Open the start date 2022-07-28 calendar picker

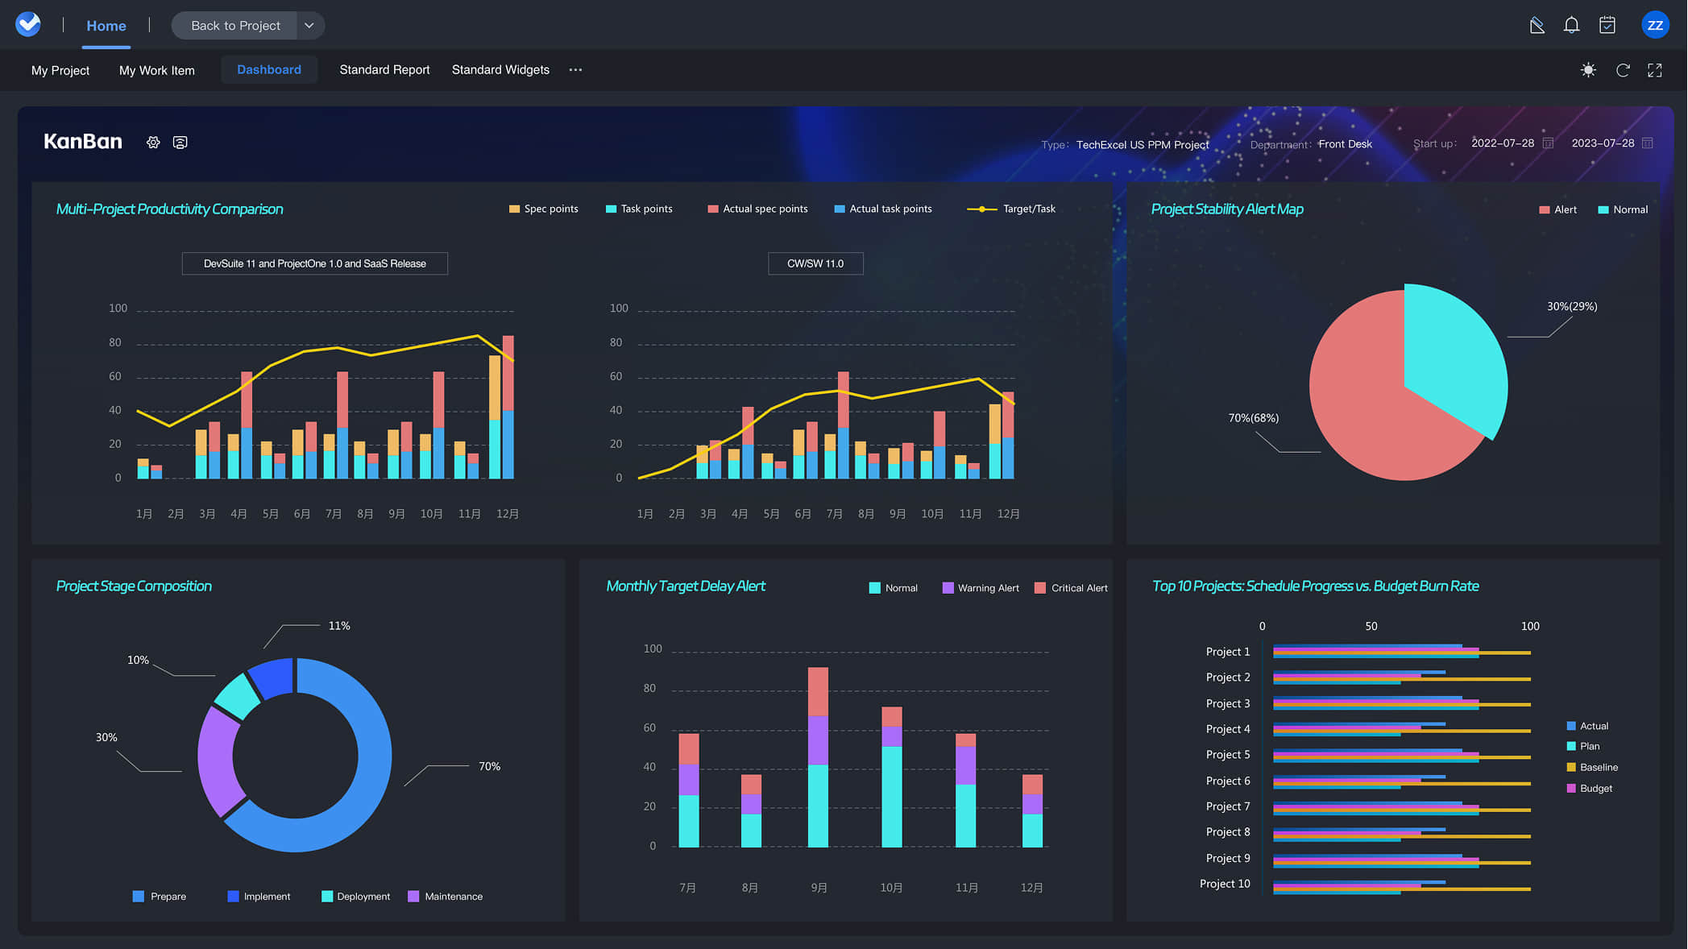1548,143
